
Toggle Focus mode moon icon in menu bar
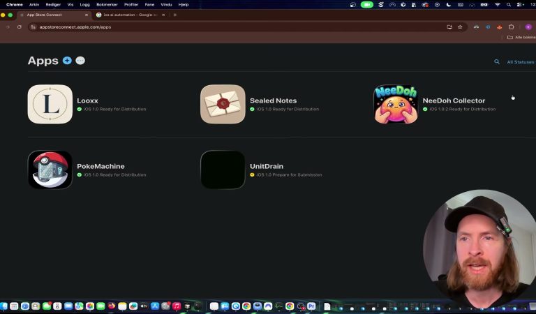449,4
